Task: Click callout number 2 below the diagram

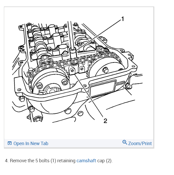Action: (105, 121)
